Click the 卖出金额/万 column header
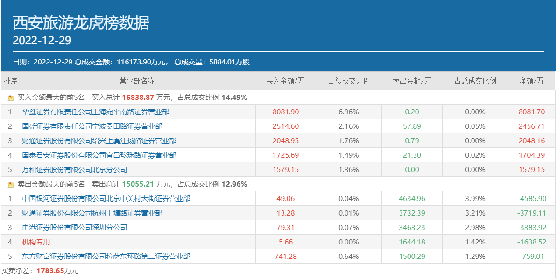Screen dimensions: 557x279 (x=412, y=81)
